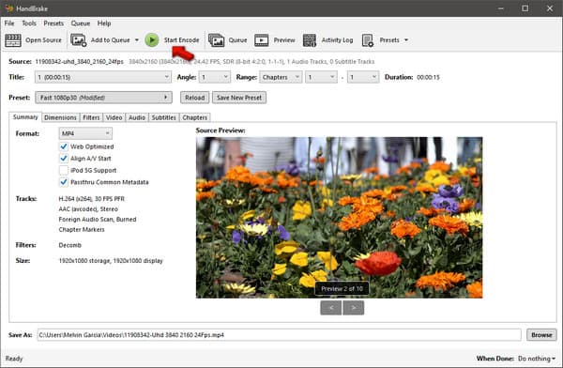Screen dimensions: 563x368
Task: Open the File menu
Action: 9,23
